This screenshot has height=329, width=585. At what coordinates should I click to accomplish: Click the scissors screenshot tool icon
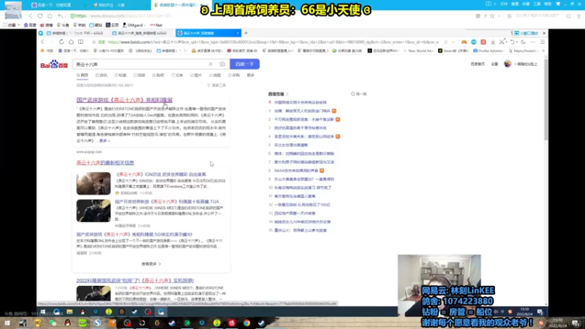(x=502, y=42)
